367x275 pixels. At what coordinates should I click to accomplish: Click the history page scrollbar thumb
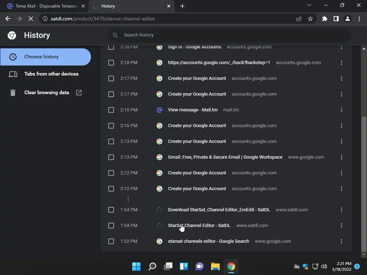(x=364, y=184)
